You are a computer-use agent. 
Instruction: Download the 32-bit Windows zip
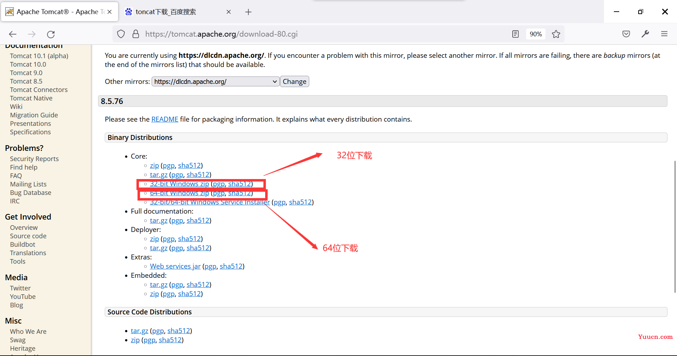(x=179, y=184)
